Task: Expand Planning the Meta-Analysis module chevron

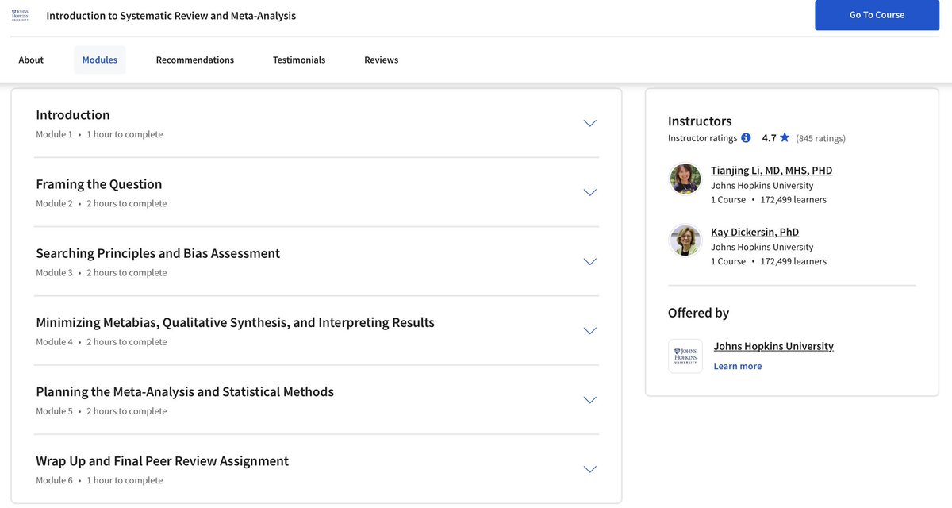Action: coord(589,399)
